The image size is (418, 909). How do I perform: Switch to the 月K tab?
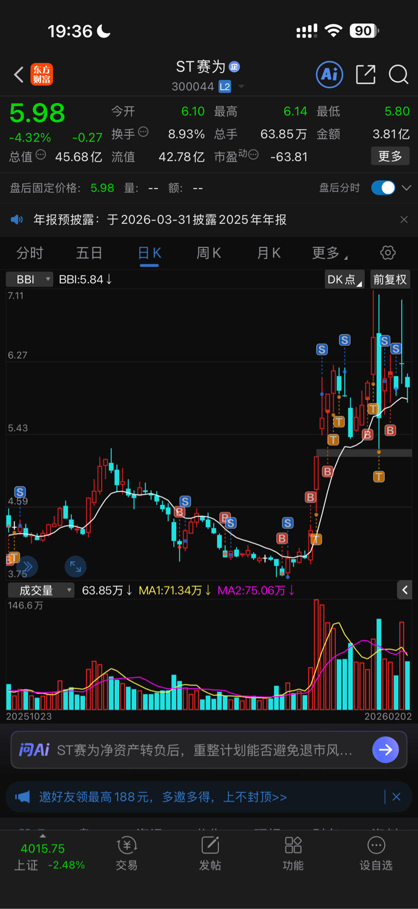pos(268,253)
